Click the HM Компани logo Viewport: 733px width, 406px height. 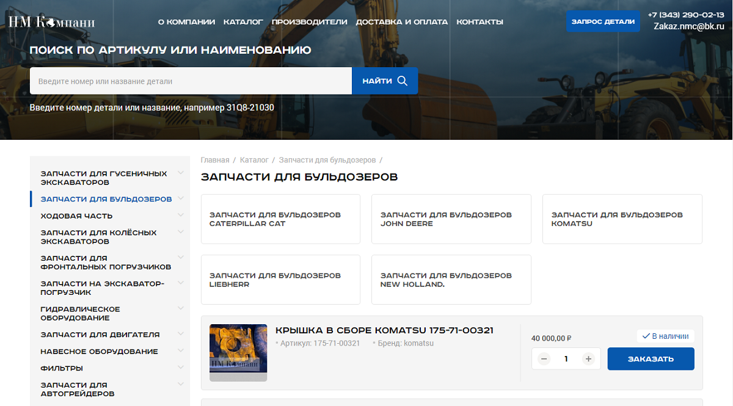click(52, 22)
